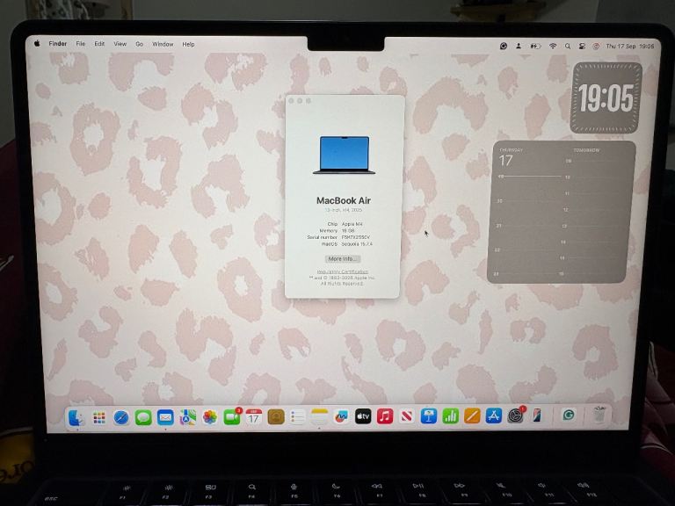Open the Wi-Fi status menu
The width and height of the screenshot is (675, 506).
tap(553, 46)
